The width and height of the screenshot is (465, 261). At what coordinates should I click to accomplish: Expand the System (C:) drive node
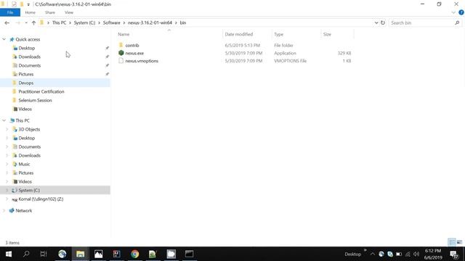pos(7,190)
